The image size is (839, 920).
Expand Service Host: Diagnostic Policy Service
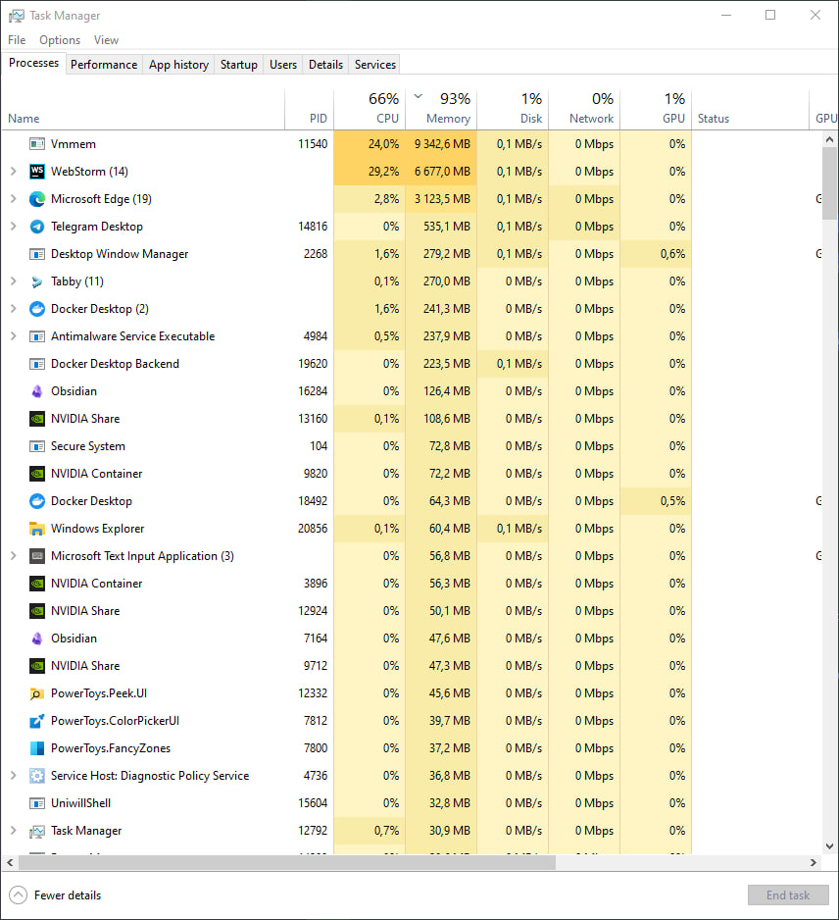click(13, 776)
